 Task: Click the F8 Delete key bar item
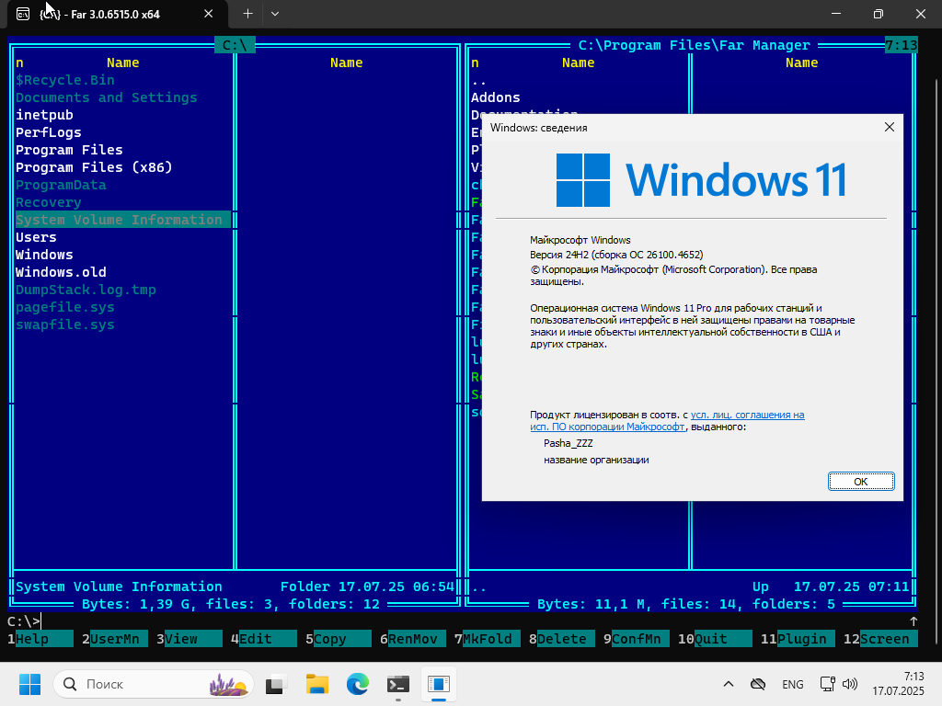click(561, 639)
